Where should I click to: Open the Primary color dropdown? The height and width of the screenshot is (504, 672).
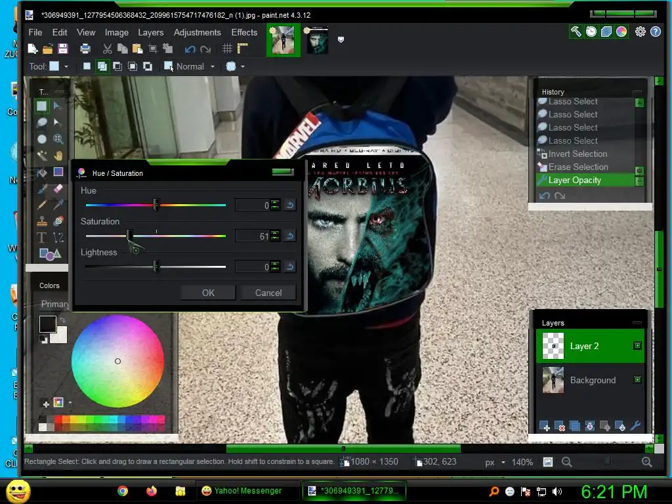54,304
